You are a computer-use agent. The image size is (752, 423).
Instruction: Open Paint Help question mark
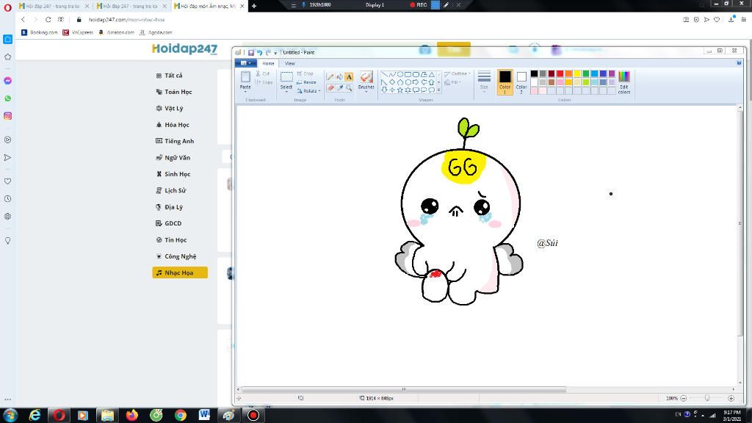pos(739,63)
